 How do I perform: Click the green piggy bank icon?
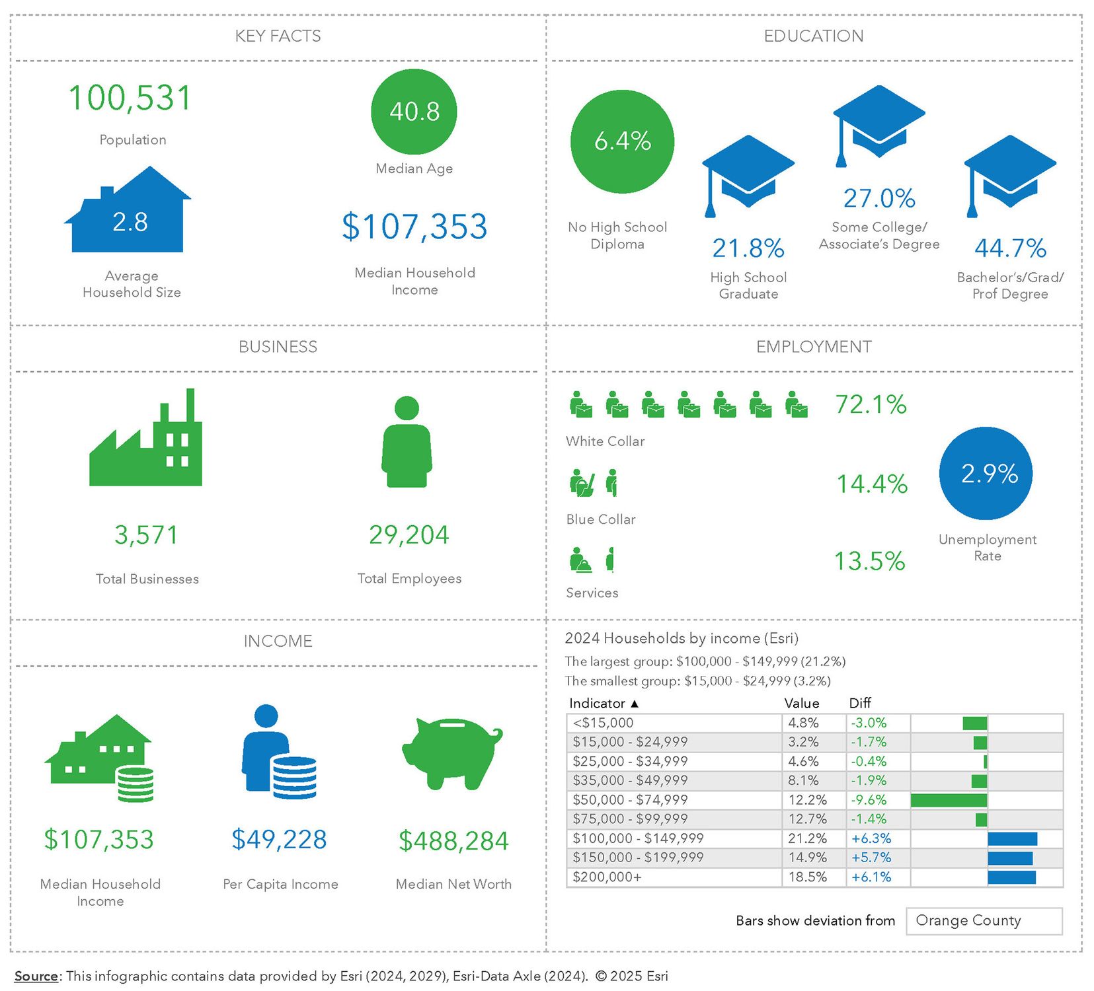click(451, 753)
